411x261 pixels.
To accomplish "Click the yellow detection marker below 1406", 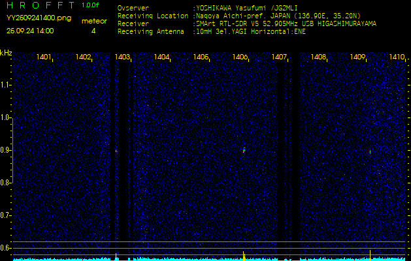I will click(244, 256).
